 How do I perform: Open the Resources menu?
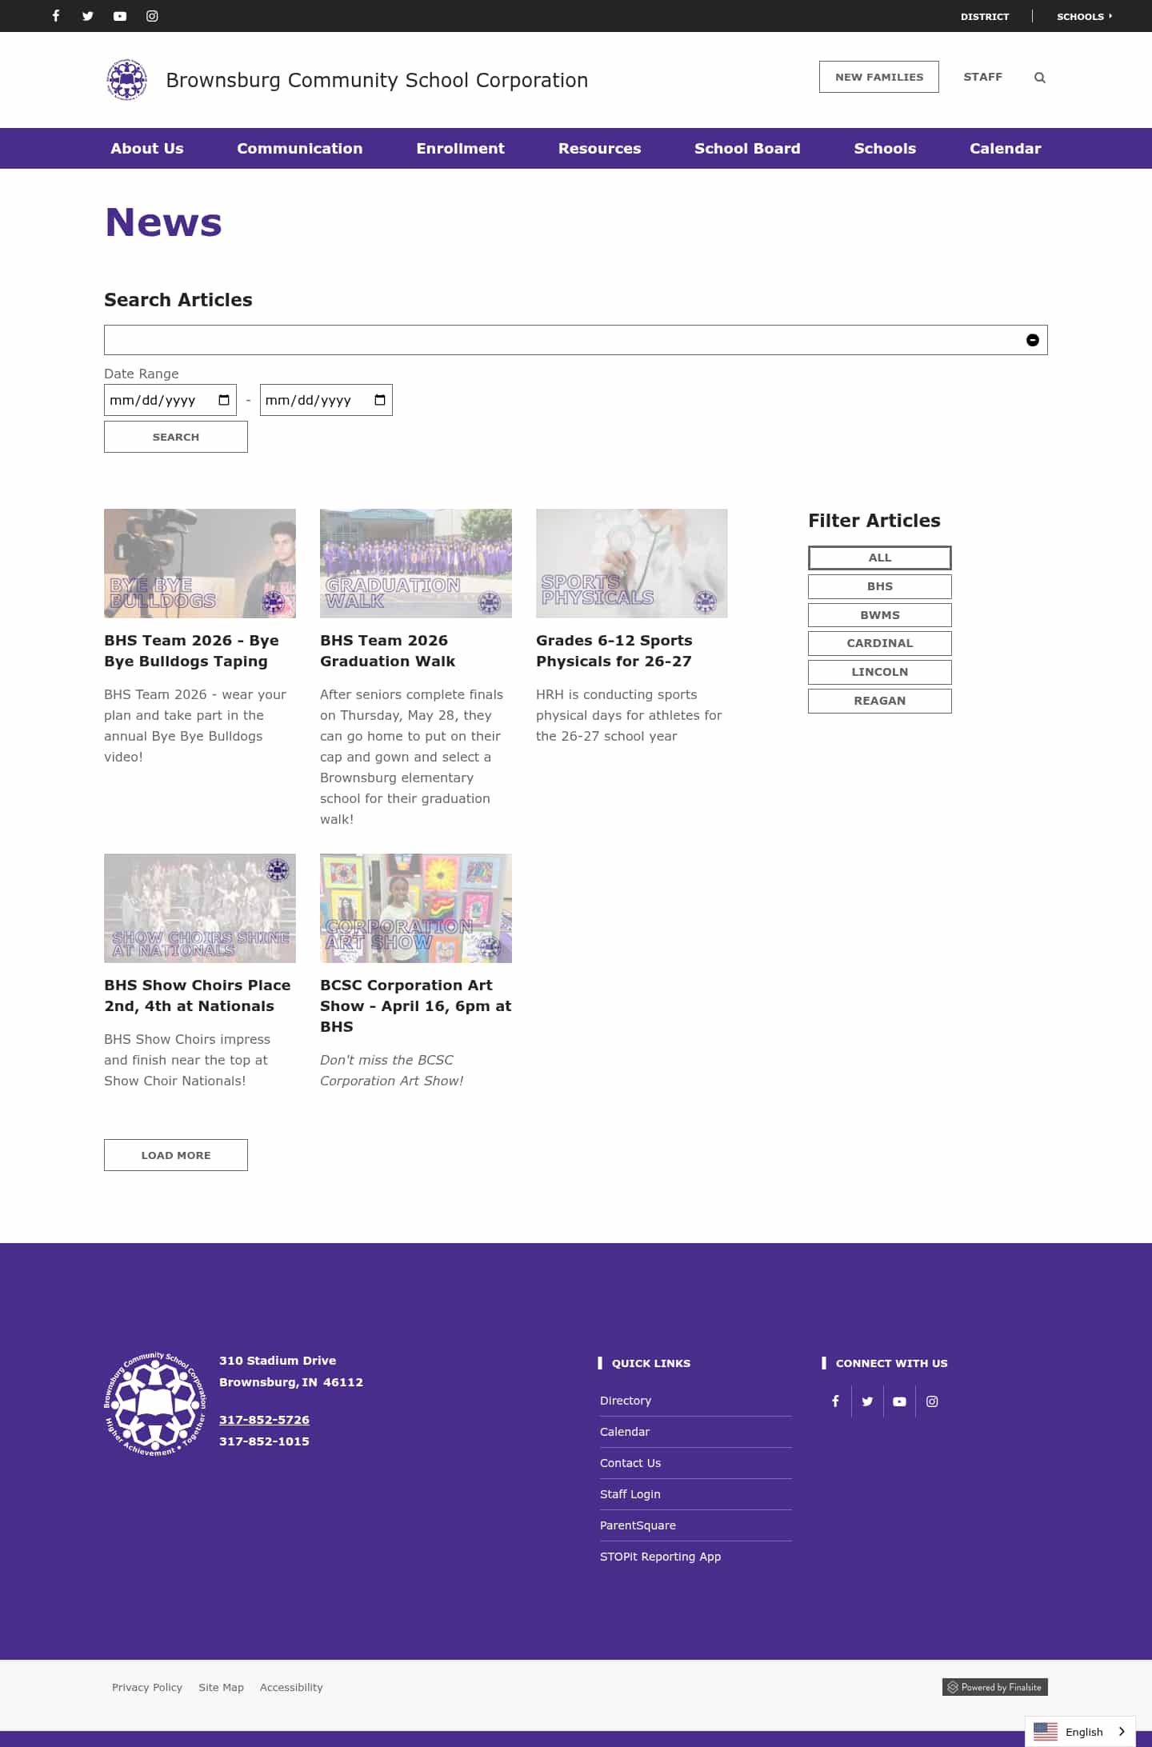[x=599, y=148]
